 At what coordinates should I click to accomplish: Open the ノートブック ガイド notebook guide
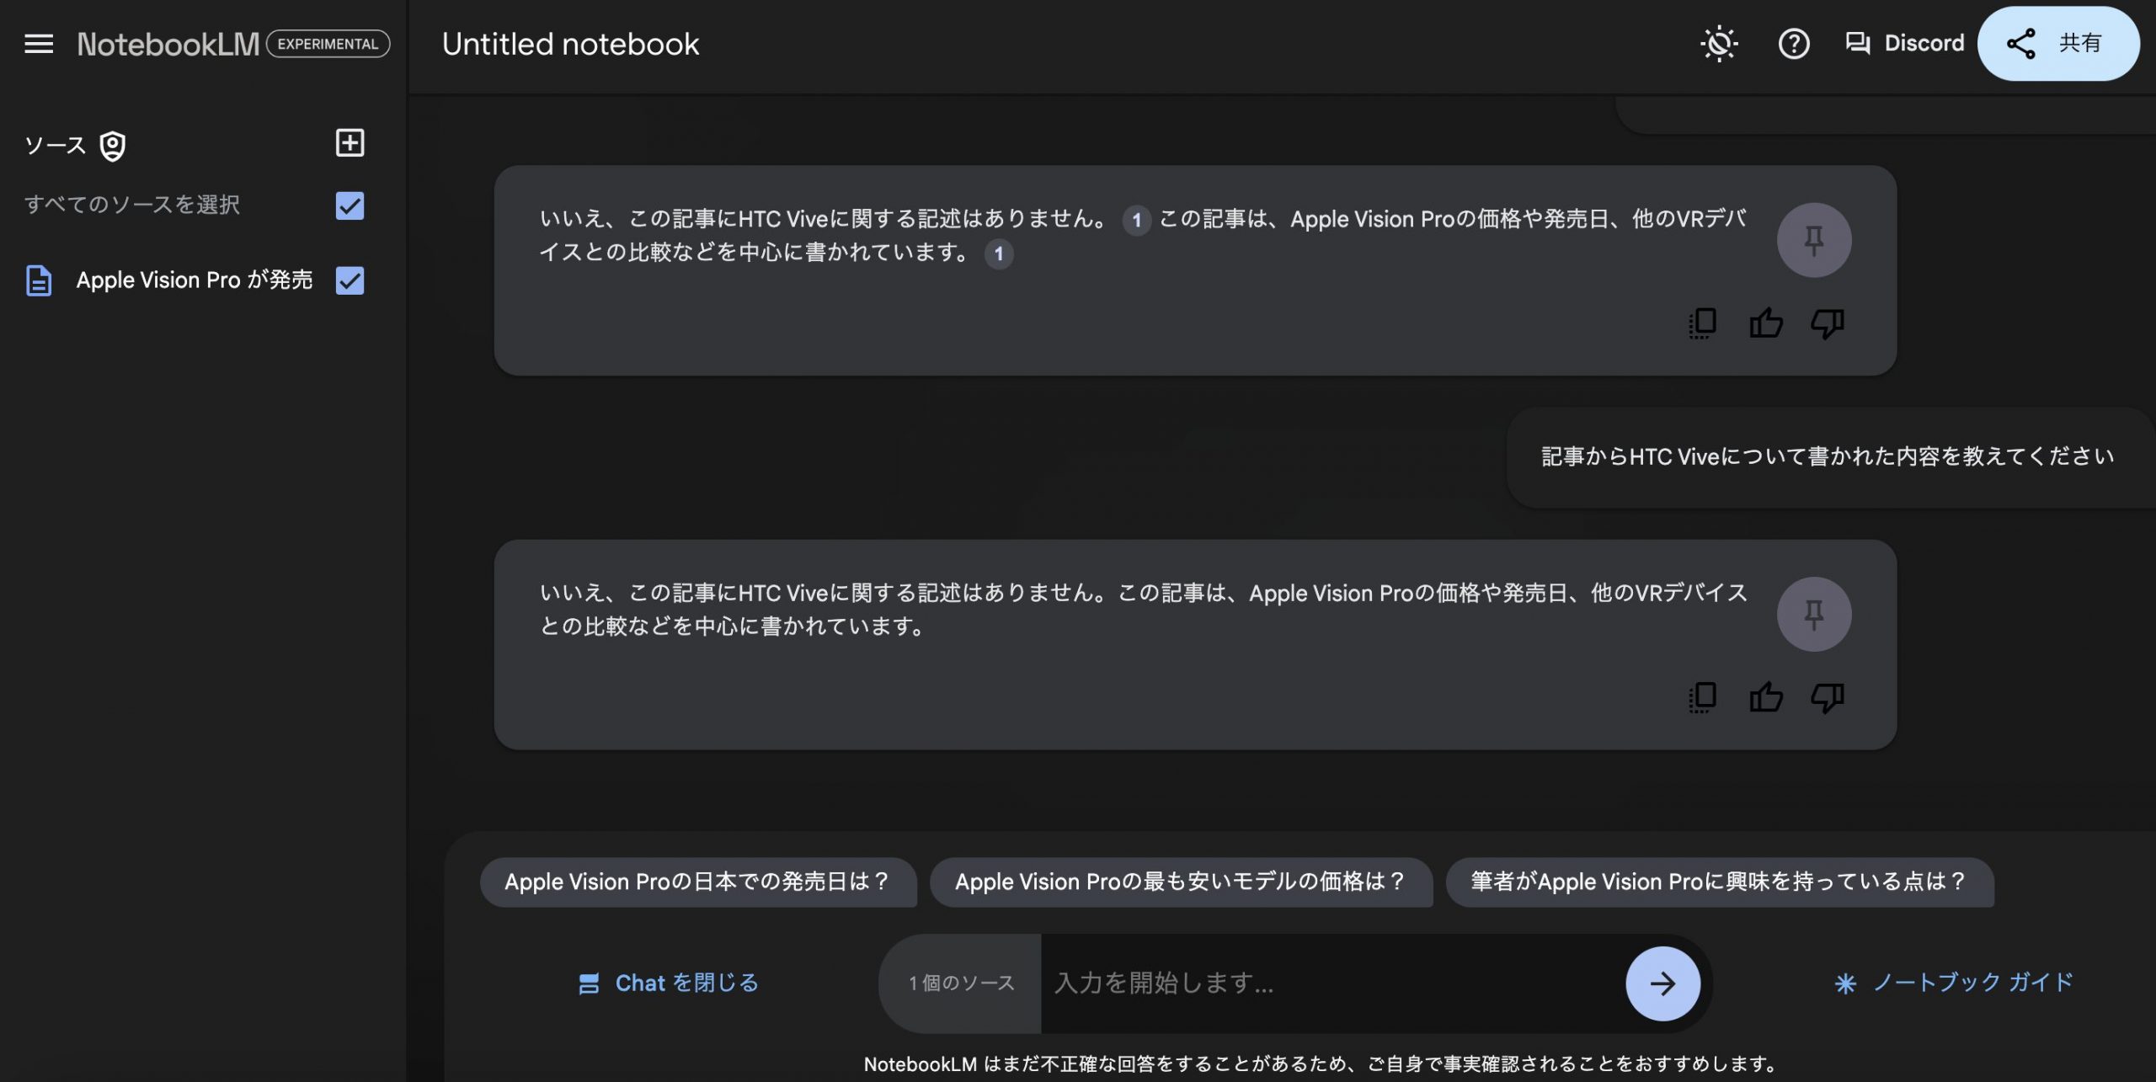pyautogui.click(x=1954, y=983)
